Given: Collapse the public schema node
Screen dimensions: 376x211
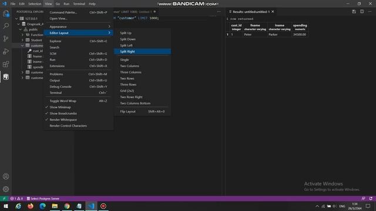Looking at the screenshot, I should pos(21,29).
